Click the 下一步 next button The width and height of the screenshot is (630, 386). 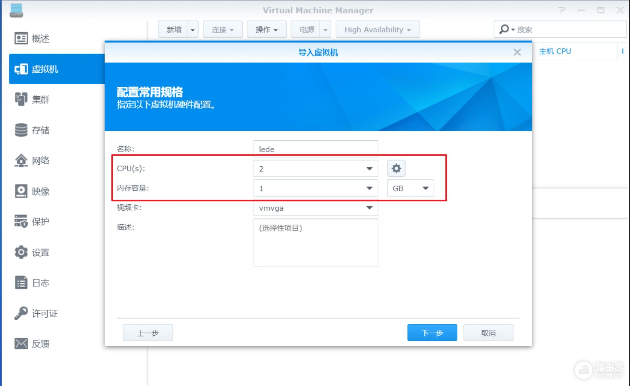pyautogui.click(x=432, y=333)
